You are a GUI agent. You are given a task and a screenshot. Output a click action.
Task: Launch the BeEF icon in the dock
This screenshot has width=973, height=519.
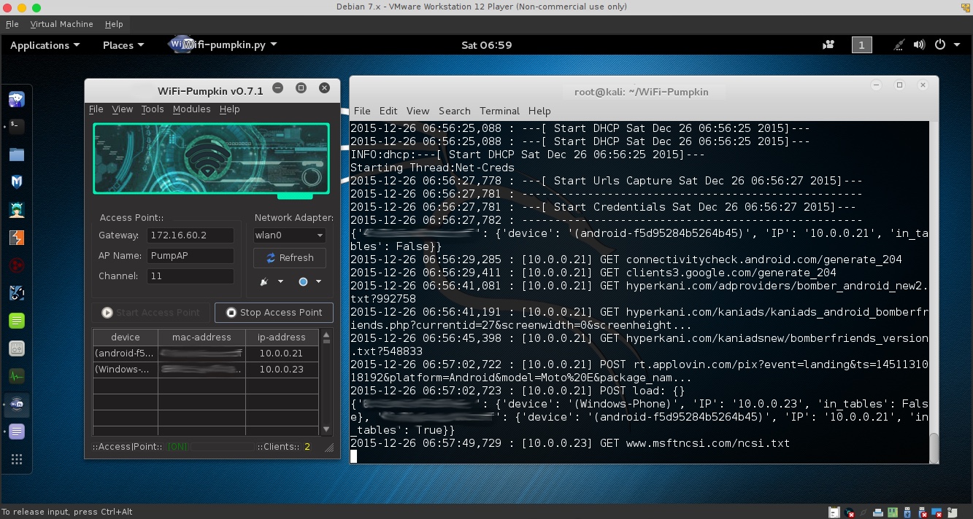point(17,293)
